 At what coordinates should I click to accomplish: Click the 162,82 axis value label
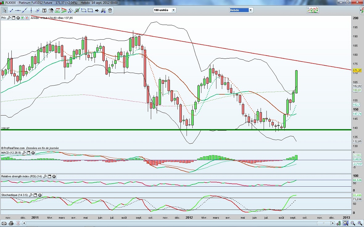point(357,86)
